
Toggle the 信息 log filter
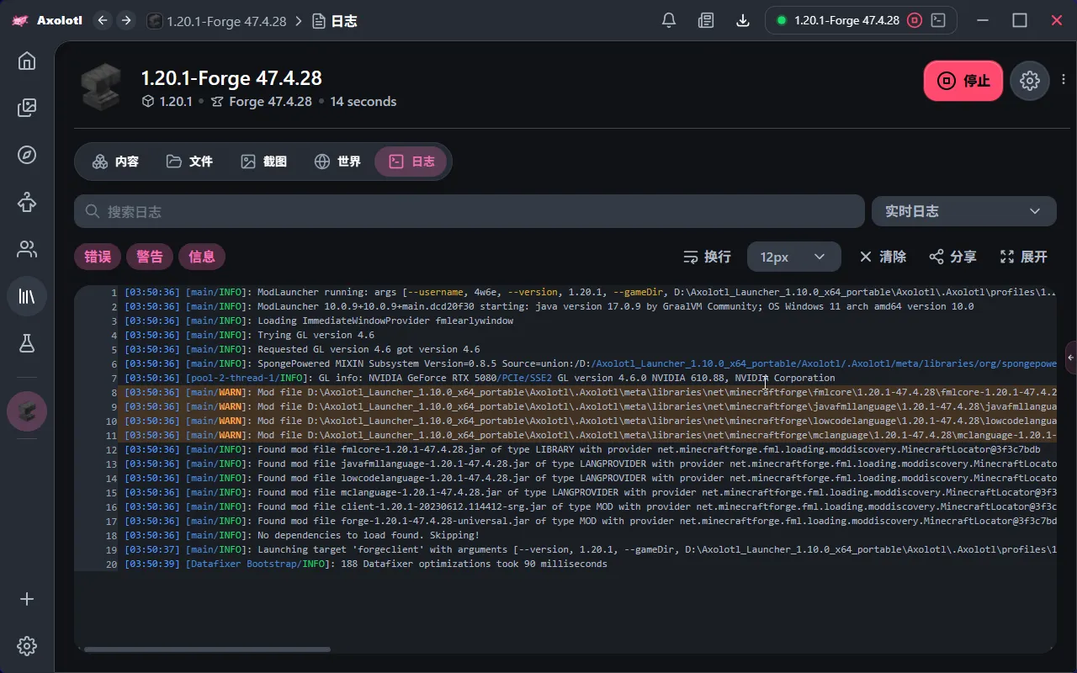tap(202, 257)
